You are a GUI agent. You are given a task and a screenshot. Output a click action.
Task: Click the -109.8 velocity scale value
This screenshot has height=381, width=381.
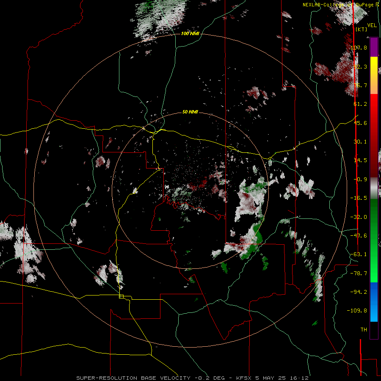click(x=357, y=311)
